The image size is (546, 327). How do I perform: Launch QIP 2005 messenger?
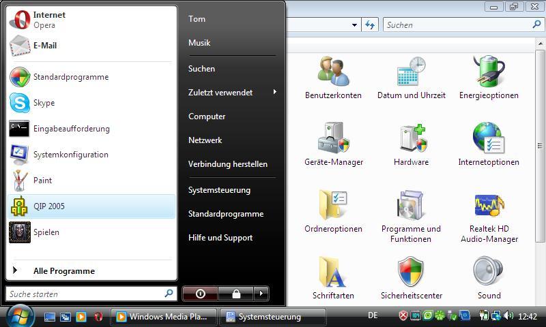(x=91, y=206)
